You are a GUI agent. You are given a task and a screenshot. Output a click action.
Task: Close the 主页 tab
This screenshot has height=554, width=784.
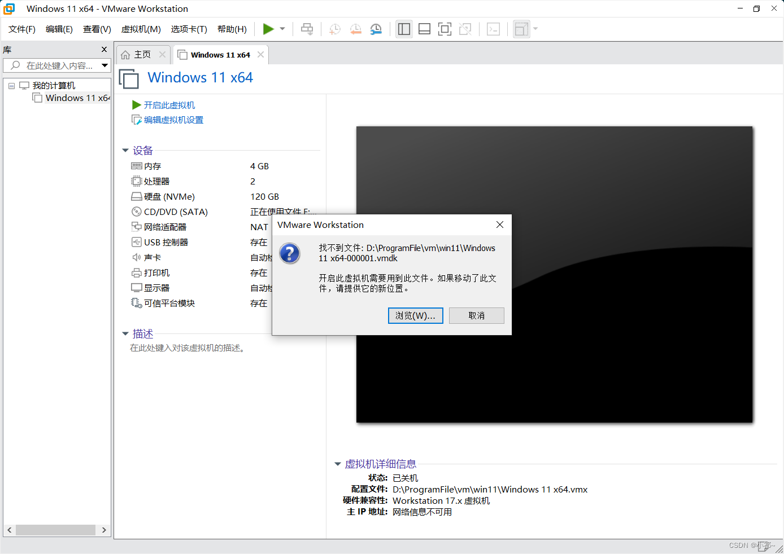pos(163,55)
